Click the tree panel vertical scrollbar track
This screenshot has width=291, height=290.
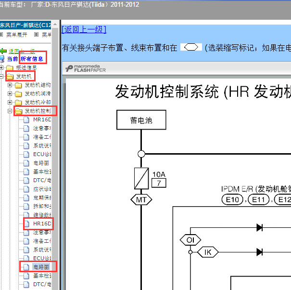point(55,158)
